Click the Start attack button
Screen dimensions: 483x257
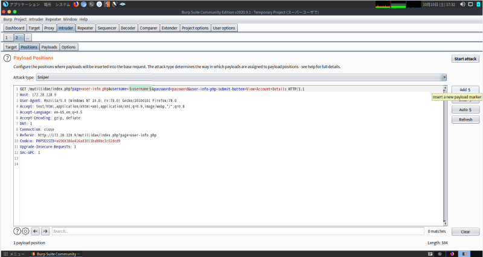point(465,59)
